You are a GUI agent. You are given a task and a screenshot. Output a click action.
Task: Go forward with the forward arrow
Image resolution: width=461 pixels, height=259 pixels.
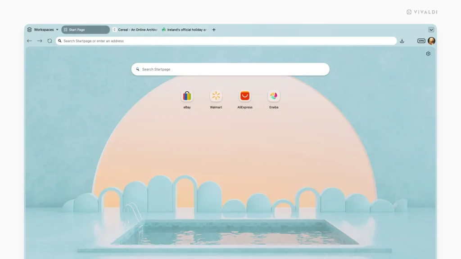(40, 41)
